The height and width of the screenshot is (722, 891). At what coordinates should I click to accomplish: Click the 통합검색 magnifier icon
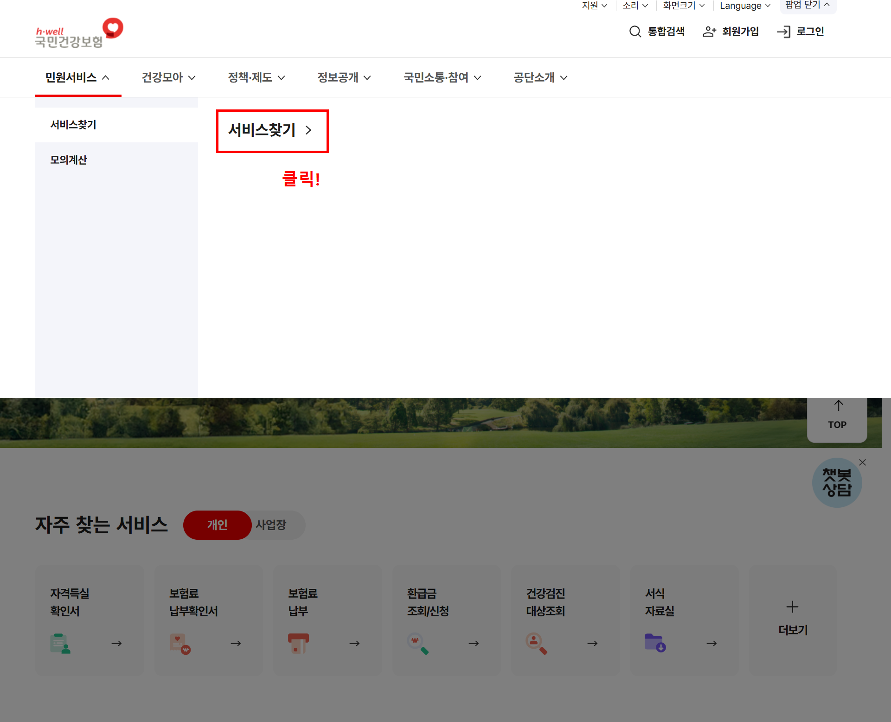coord(635,32)
